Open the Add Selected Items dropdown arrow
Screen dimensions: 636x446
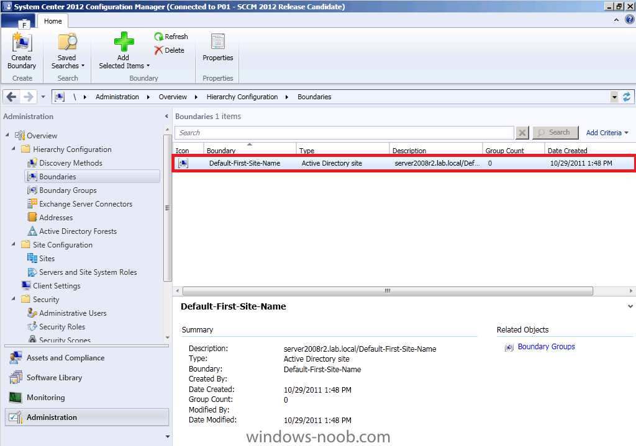148,66
